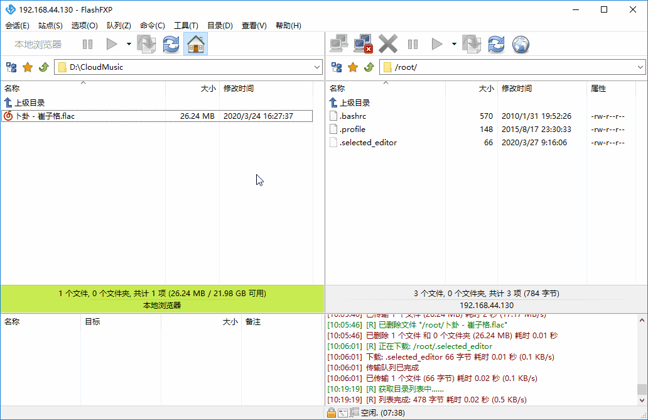Click the local status bar 本地浏览器
This screenshot has height=420, width=648.
pyautogui.click(x=162, y=306)
